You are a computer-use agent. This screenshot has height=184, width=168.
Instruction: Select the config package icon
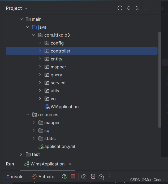[x=47, y=43]
